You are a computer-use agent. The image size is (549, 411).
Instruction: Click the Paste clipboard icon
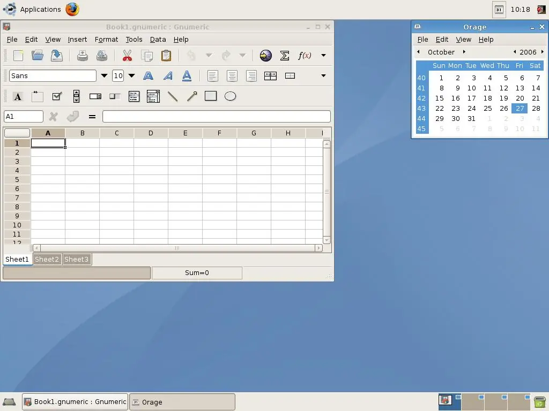[x=166, y=56]
